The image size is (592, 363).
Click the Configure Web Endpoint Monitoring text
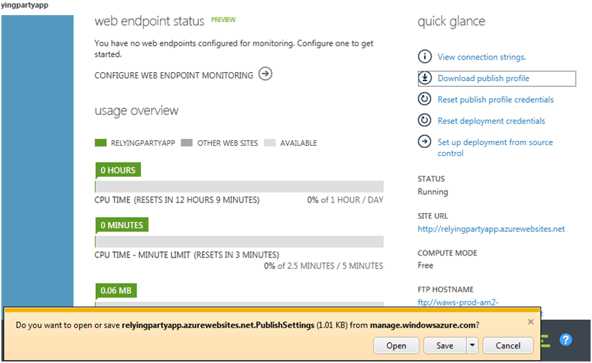[174, 75]
